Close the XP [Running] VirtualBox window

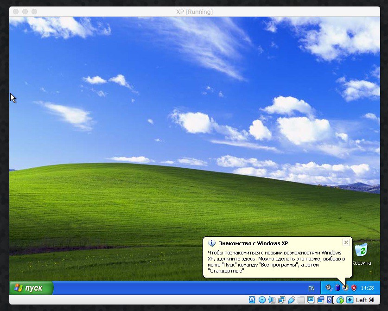click(x=16, y=12)
